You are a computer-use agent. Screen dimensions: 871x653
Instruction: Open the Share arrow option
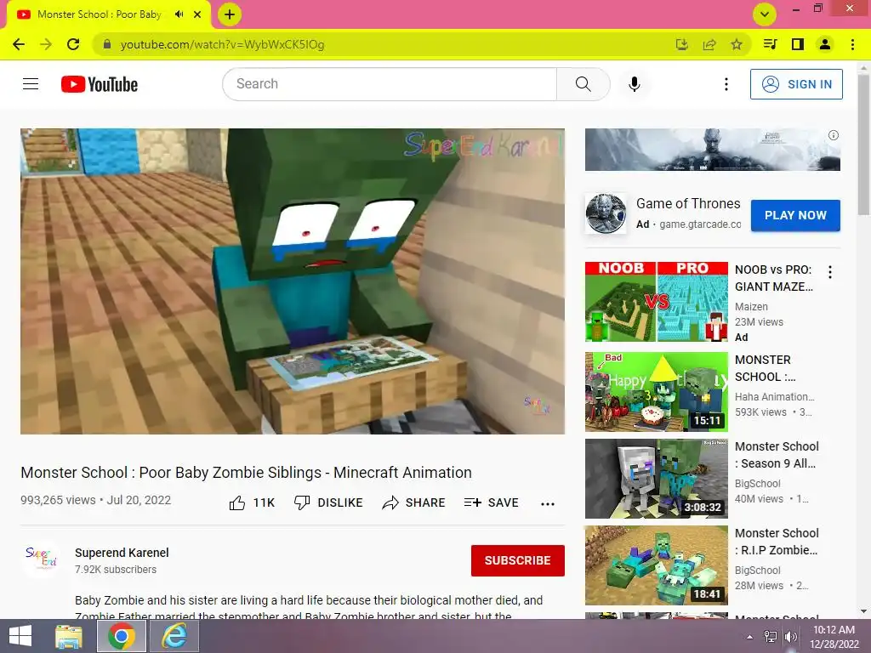(x=413, y=503)
